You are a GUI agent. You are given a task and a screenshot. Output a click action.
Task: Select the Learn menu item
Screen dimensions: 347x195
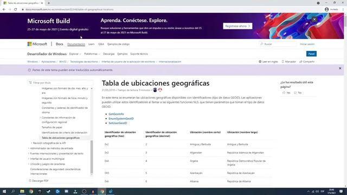(92, 44)
